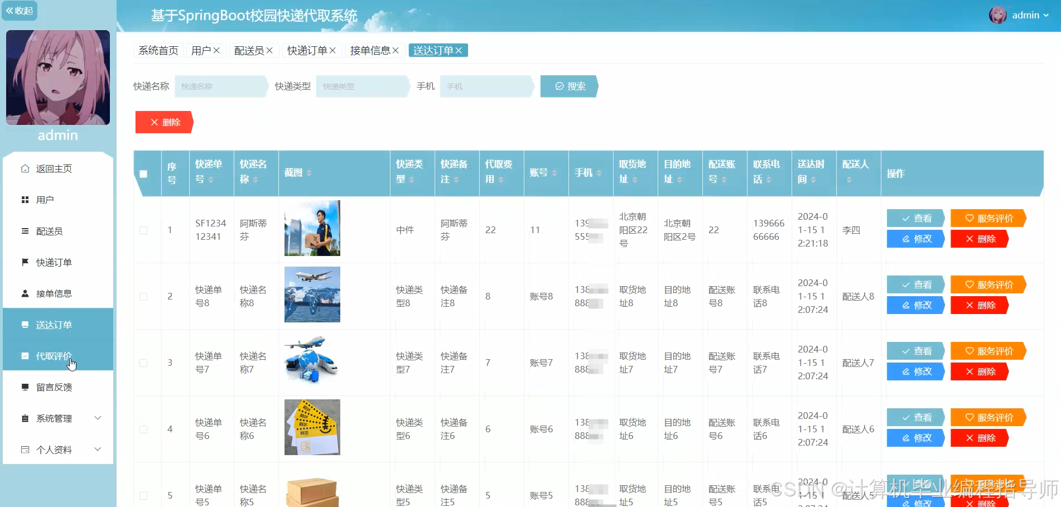Screen dimensions: 1061x507
Task: Click the magnifier icon in the 搜索 button
Action: click(559, 86)
